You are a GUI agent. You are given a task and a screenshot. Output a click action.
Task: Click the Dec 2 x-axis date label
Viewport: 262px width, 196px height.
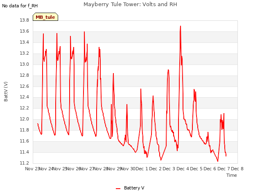click(156, 169)
